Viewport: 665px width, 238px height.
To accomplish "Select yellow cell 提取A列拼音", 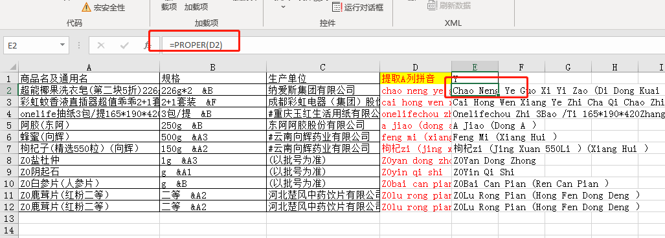I will 416,78.
